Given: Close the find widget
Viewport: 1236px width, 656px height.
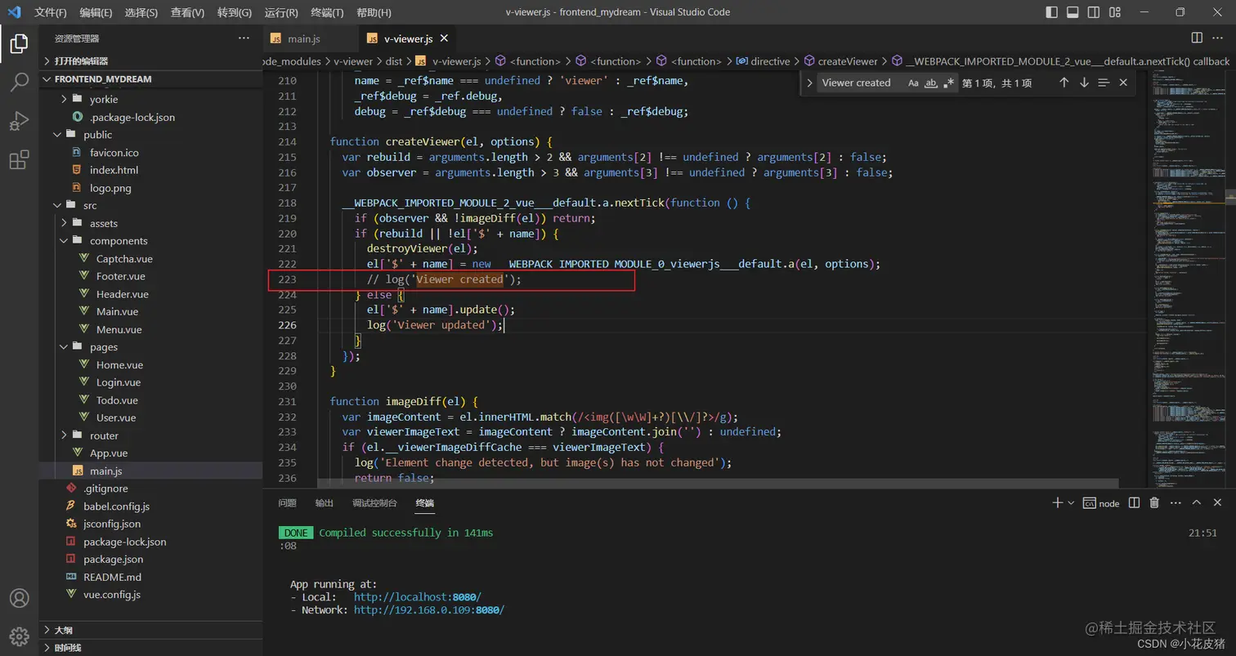Looking at the screenshot, I should coord(1123,83).
